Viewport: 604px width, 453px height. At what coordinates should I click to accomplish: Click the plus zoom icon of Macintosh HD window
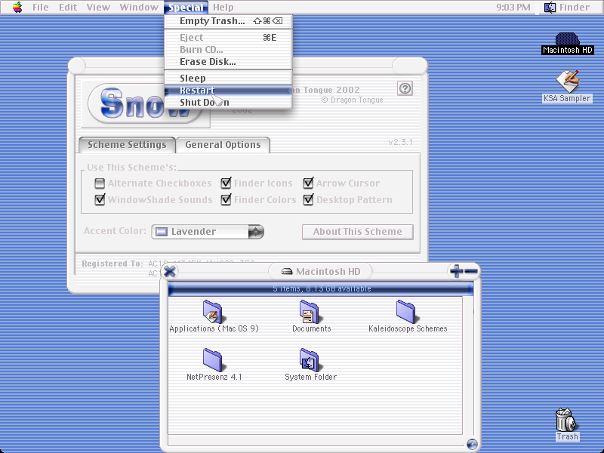(457, 271)
